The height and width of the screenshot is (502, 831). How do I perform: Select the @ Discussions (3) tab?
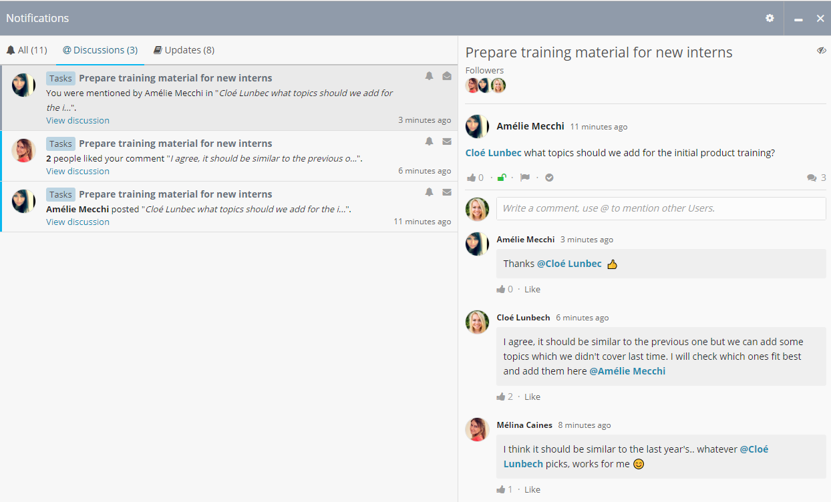100,50
